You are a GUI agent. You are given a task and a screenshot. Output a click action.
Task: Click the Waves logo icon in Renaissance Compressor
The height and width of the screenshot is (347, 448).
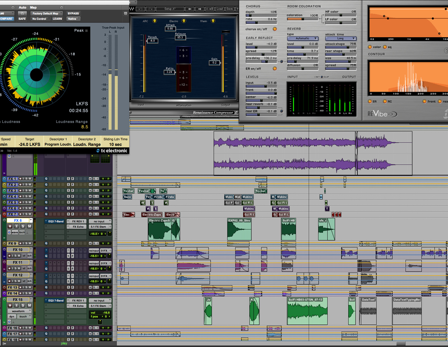pyautogui.click(x=132, y=9)
